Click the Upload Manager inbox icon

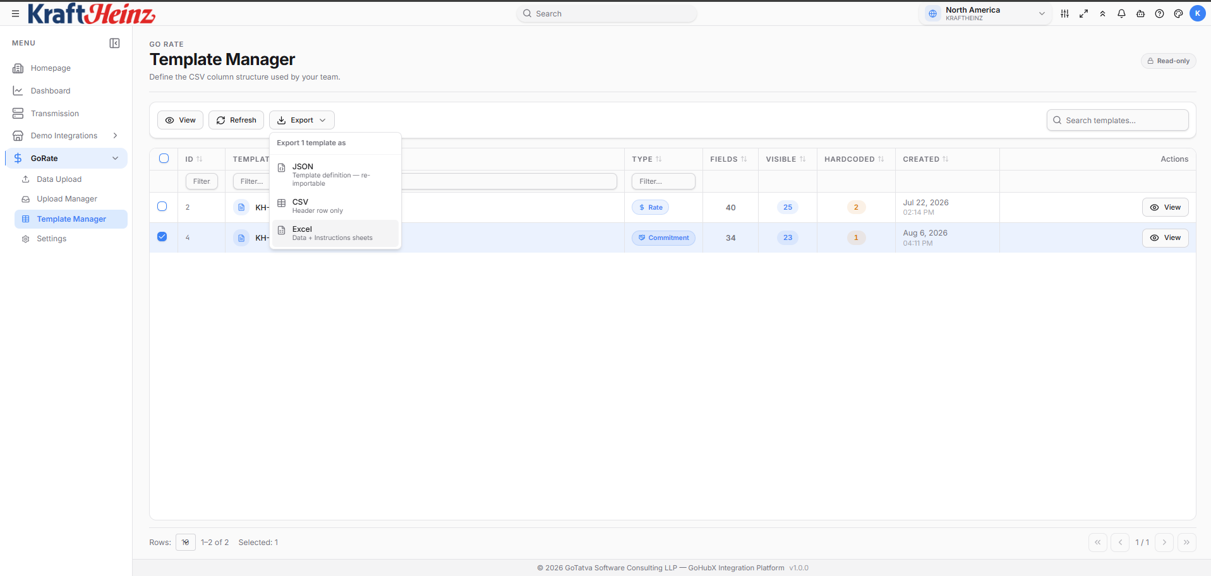tap(26, 199)
